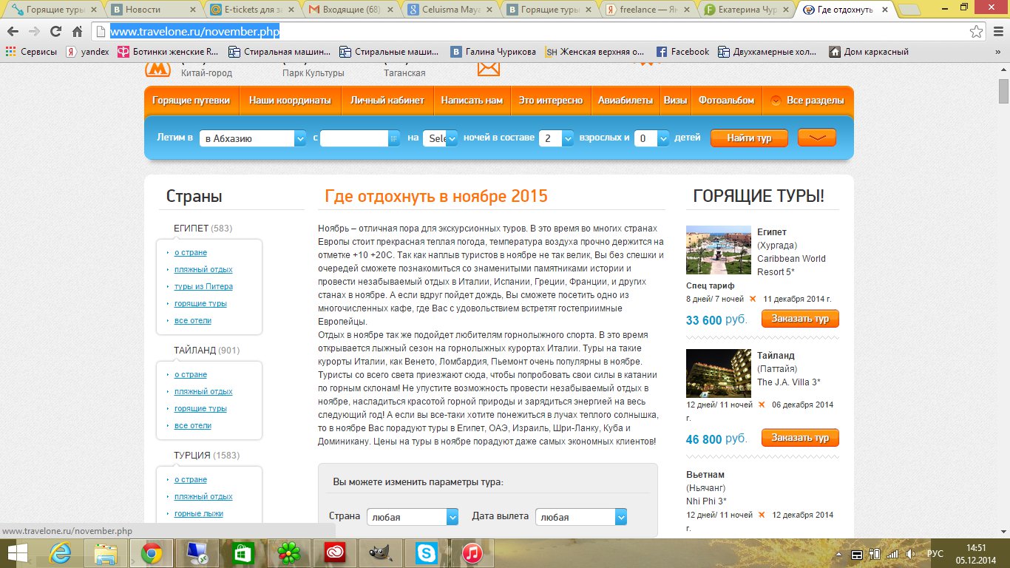1010x568 pixels.
Task: Click the volume icon in the system tray
Action: 910,554
